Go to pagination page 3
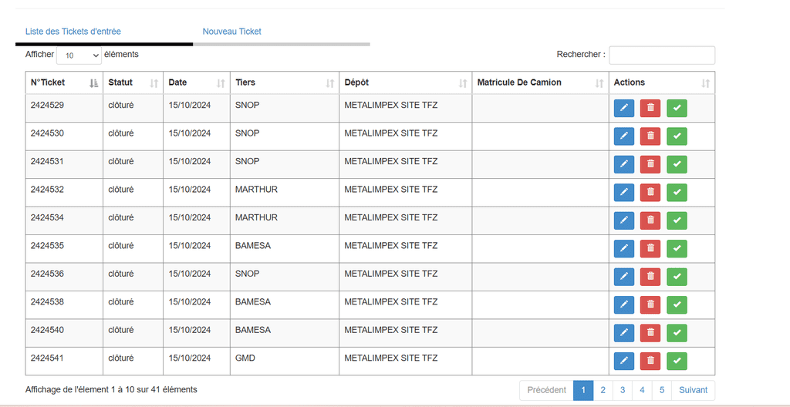 [623, 390]
